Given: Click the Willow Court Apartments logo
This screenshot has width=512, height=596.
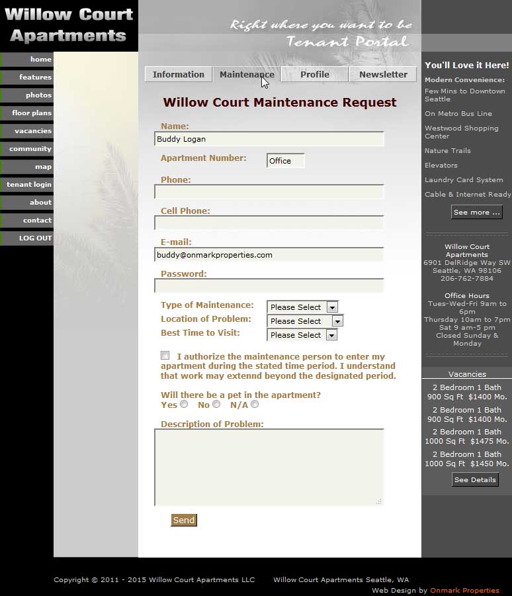Looking at the screenshot, I should point(69,25).
